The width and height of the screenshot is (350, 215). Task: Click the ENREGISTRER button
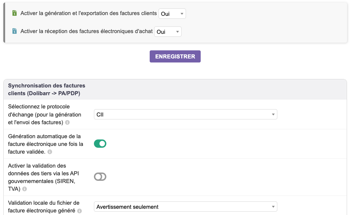pyautogui.click(x=175, y=56)
